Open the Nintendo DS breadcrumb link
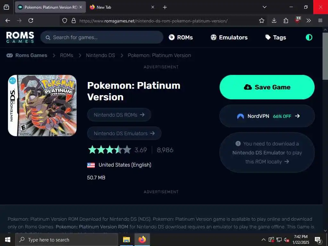This screenshot has height=246, width=328. point(100,55)
